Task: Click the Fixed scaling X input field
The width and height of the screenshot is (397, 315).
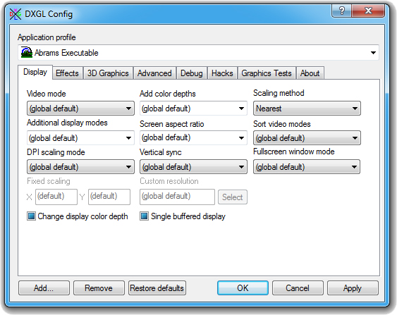Action: (56, 197)
